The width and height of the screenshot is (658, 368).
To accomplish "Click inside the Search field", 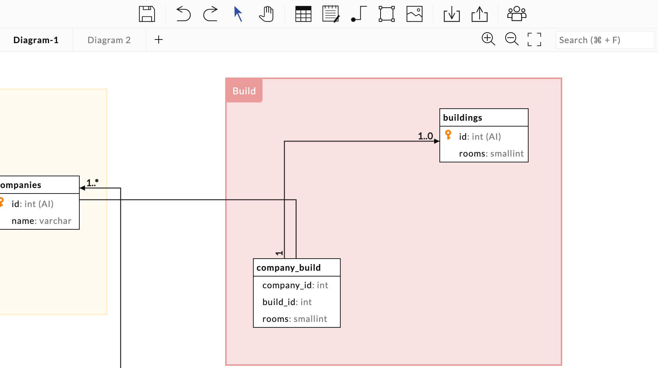I will (x=605, y=40).
